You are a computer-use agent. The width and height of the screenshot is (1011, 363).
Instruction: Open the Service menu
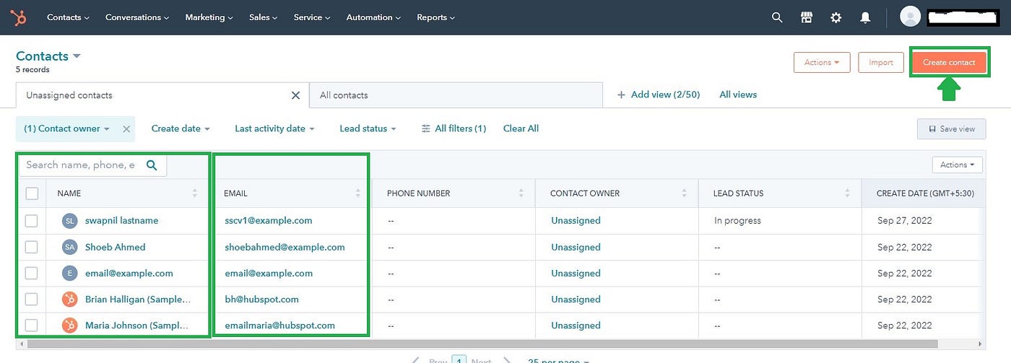click(312, 17)
